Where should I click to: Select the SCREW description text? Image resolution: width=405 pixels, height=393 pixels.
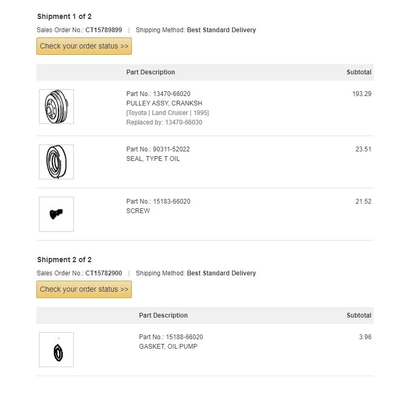point(138,211)
